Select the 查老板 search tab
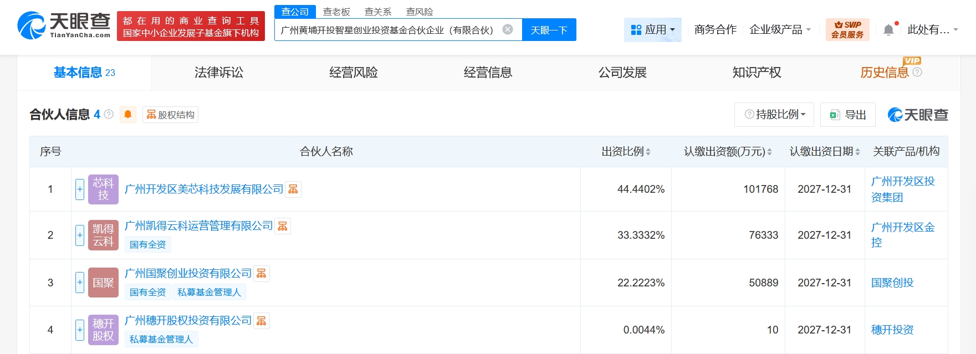This screenshot has width=976, height=354. coord(336,12)
